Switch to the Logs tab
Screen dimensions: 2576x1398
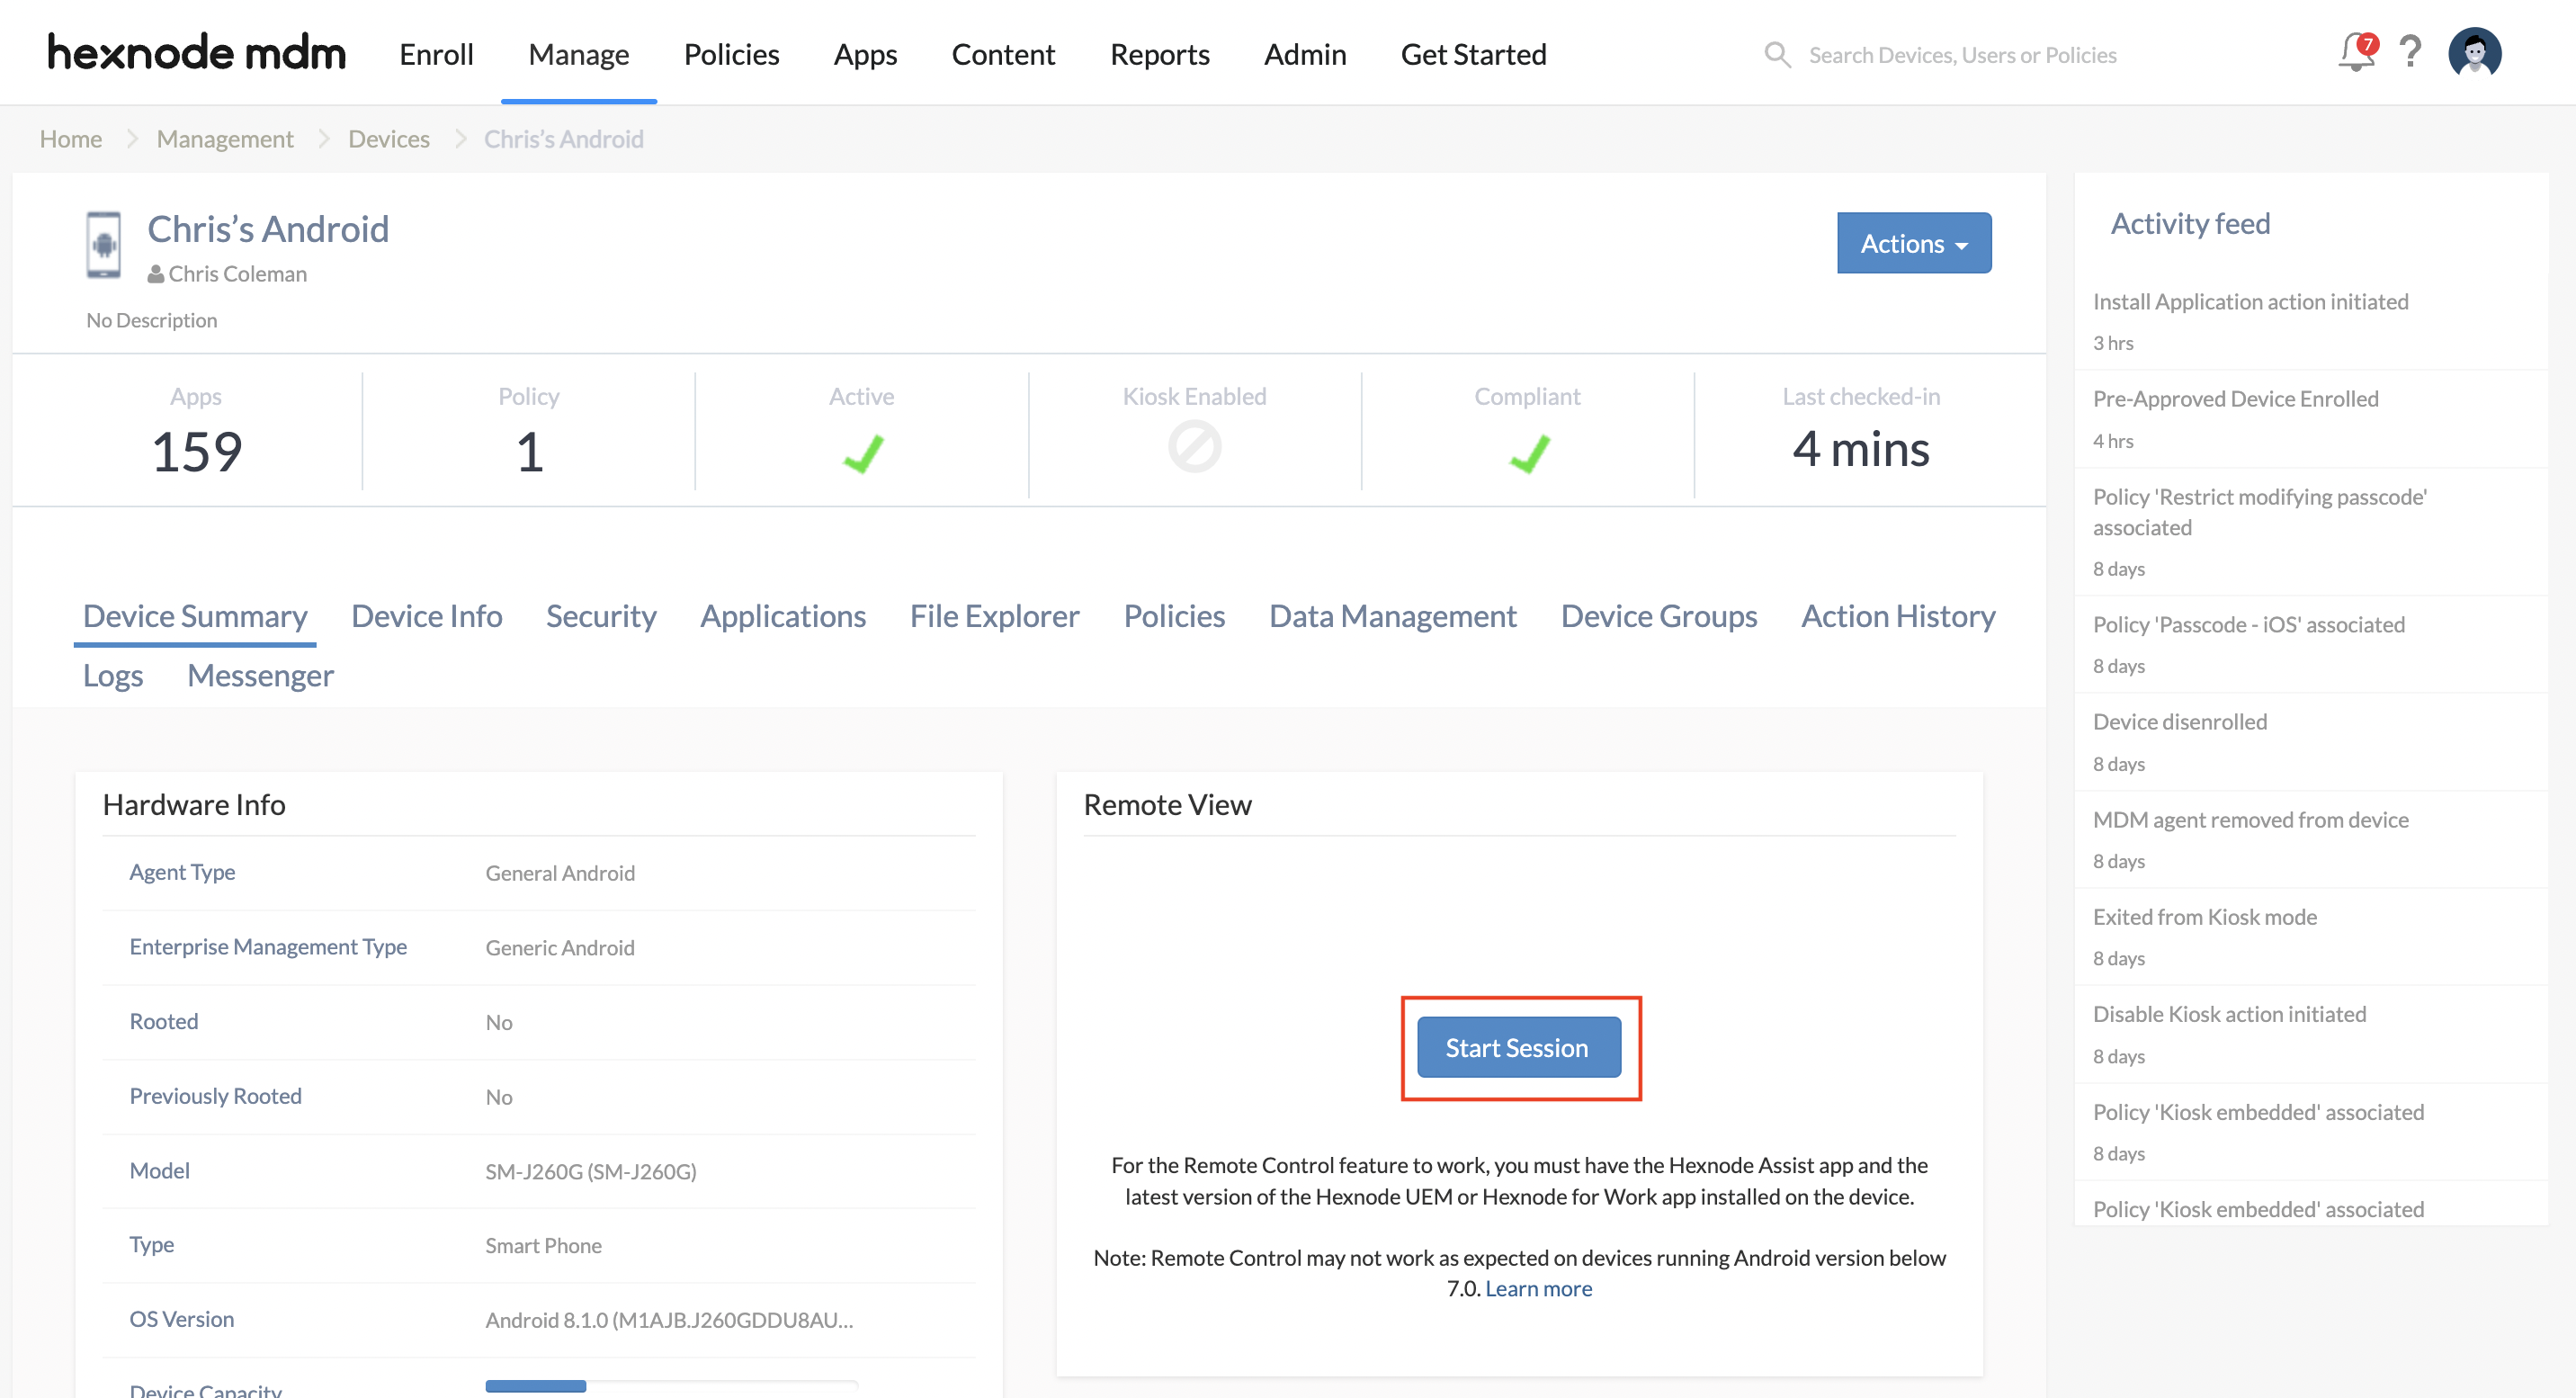pyautogui.click(x=112, y=676)
